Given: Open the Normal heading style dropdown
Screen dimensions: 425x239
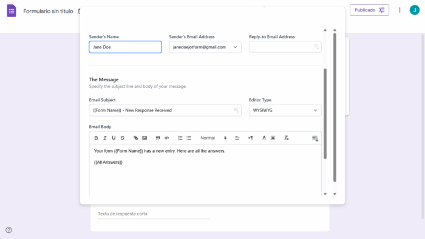Looking at the screenshot, I should click(213, 138).
